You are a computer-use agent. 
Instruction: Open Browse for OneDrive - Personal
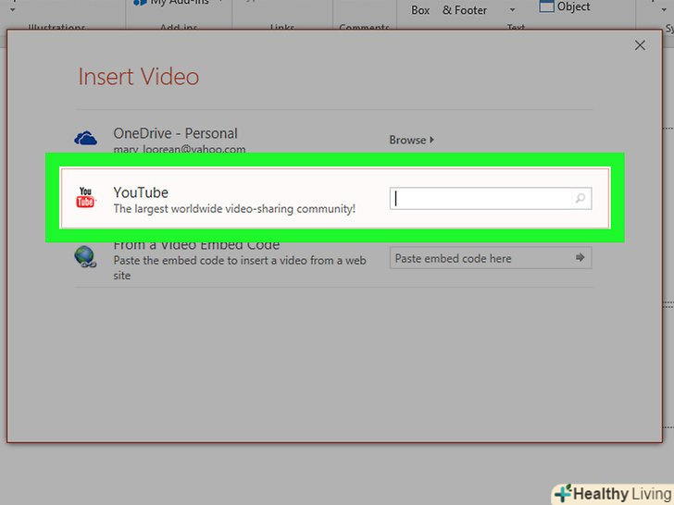coord(411,140)
